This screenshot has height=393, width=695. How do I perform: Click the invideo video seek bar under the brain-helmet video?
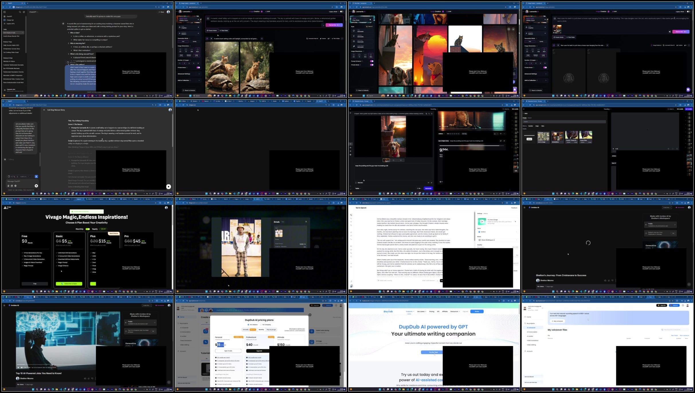pos(56,365)
